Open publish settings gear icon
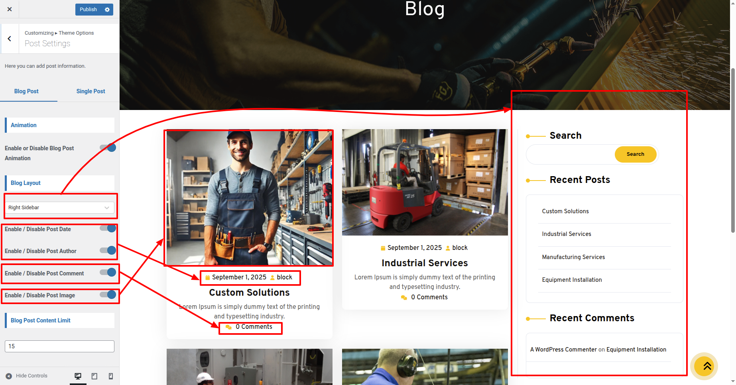 tap(107, 10)
